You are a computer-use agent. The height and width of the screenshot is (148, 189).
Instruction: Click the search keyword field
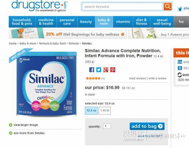point(122,7)
